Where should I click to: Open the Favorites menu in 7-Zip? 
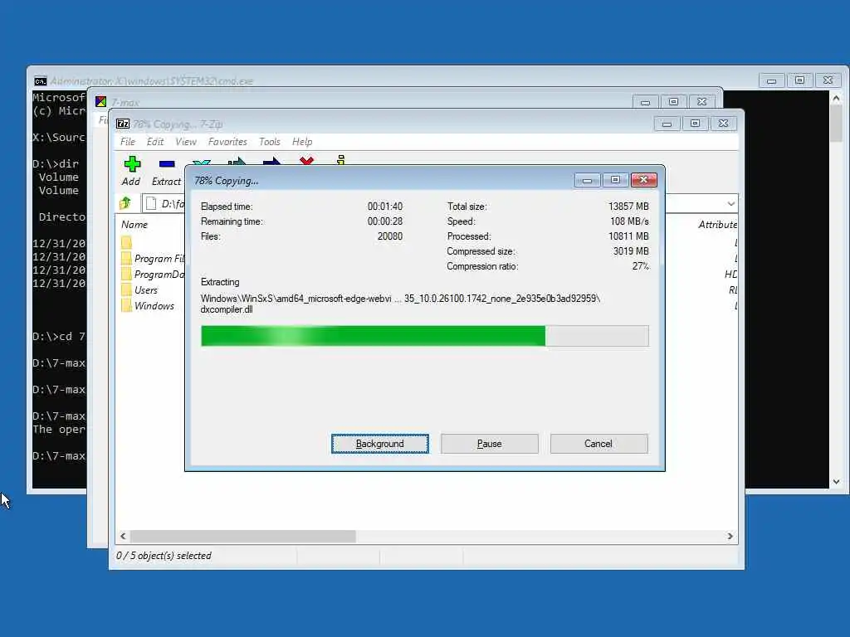tap(227, 142)
